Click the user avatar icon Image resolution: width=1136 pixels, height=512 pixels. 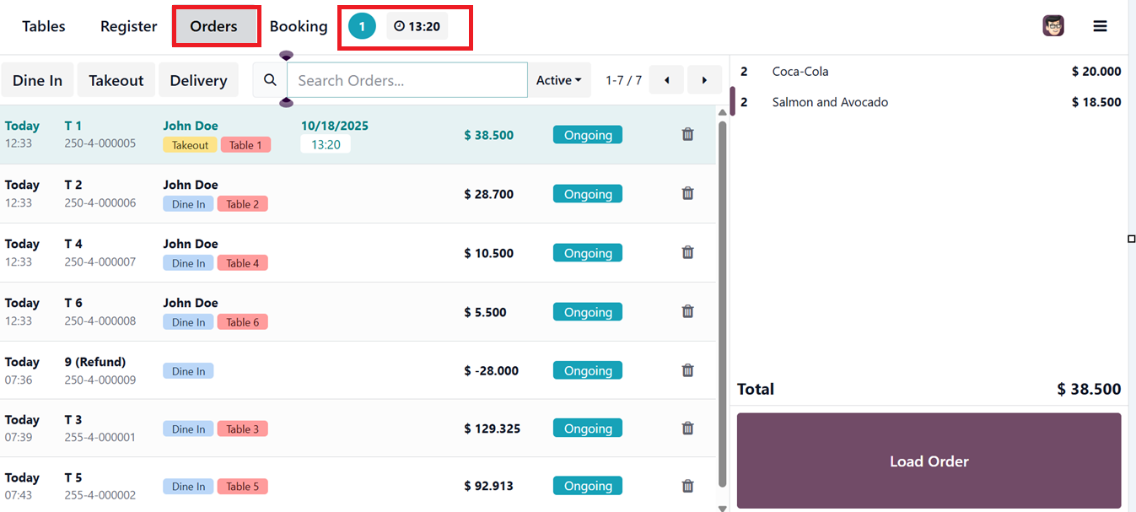tap(1053, 26)
